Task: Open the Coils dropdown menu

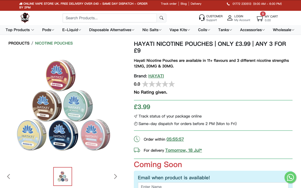Action: point(204,30)
